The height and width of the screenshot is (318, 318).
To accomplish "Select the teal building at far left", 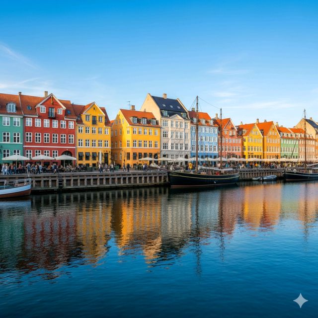I will coord(10,132).
